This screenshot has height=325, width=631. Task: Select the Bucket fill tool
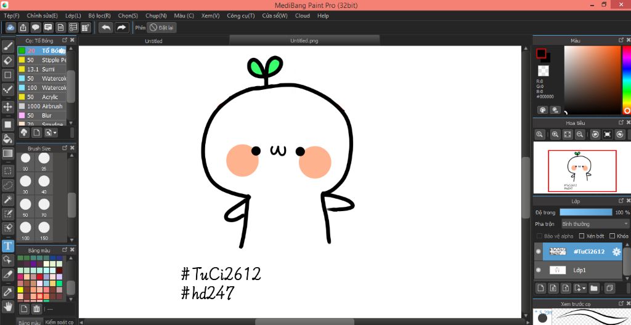coord(7,139)
